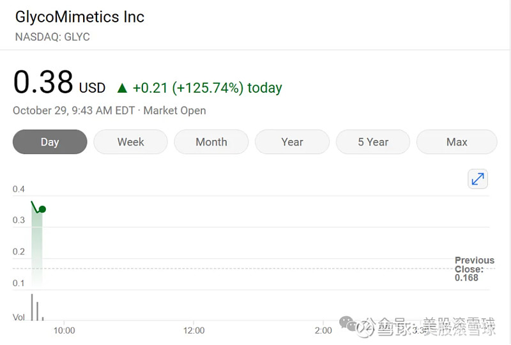
Task: Click the GlycoMimetics Inc company title
Action: coord(79,17)
